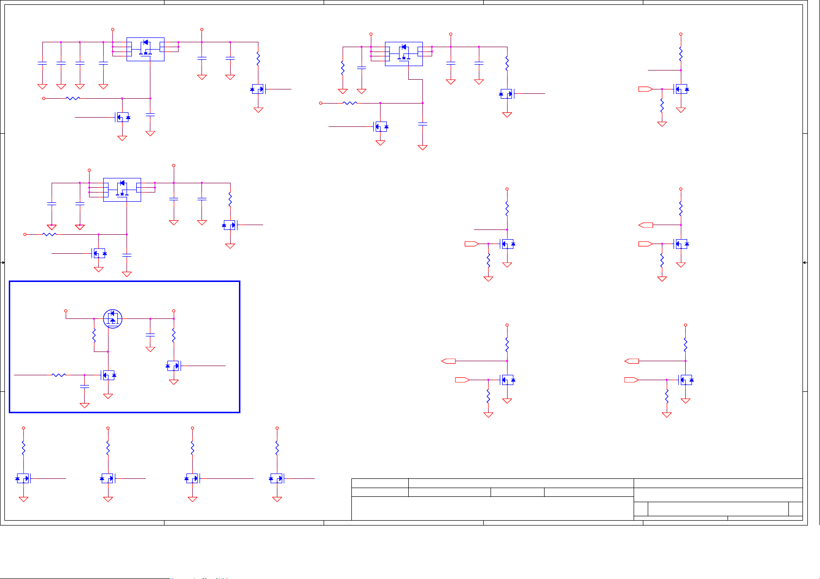820x579 pixels.
Task: Select the horizontal resistor in the top-left circuit
Action: 73,98
